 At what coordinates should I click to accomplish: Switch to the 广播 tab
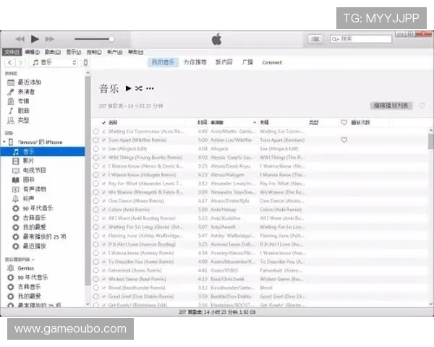(247, 62)
